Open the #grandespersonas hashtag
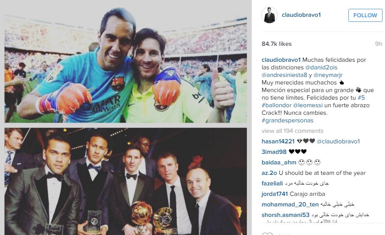Viewport: 385px width, 235px height. pyautogui.click(x=287, y=121)
